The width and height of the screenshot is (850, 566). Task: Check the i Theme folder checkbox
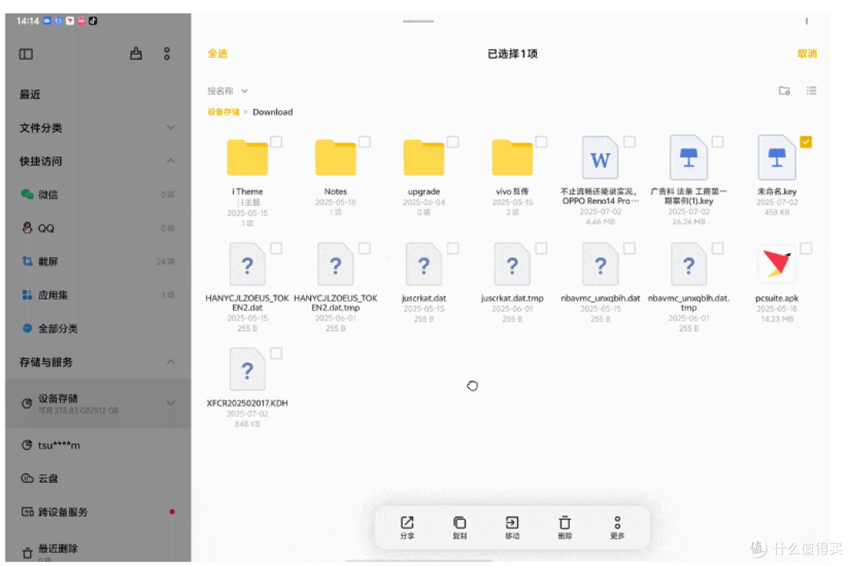(x=276, y=142)
